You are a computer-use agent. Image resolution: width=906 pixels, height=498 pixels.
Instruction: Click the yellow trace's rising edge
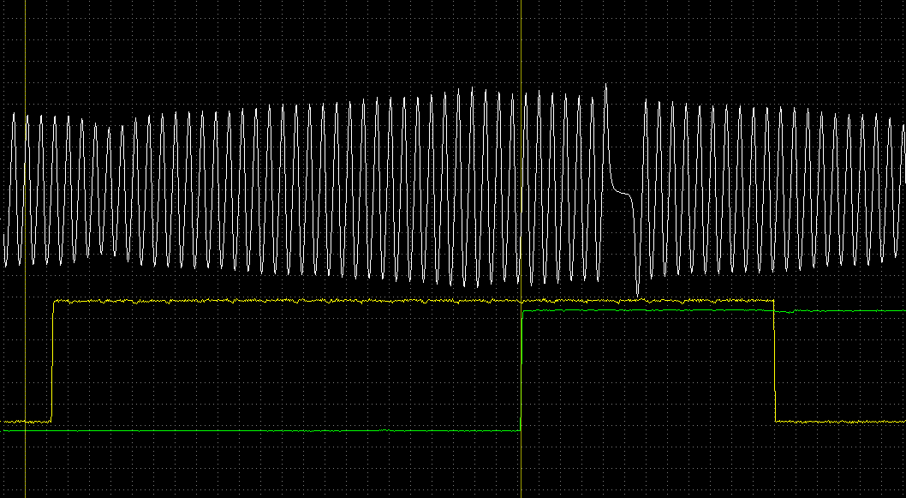click(53, 360)
